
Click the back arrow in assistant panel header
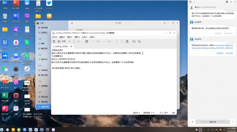pyautogui.click(x=194, y=2)
